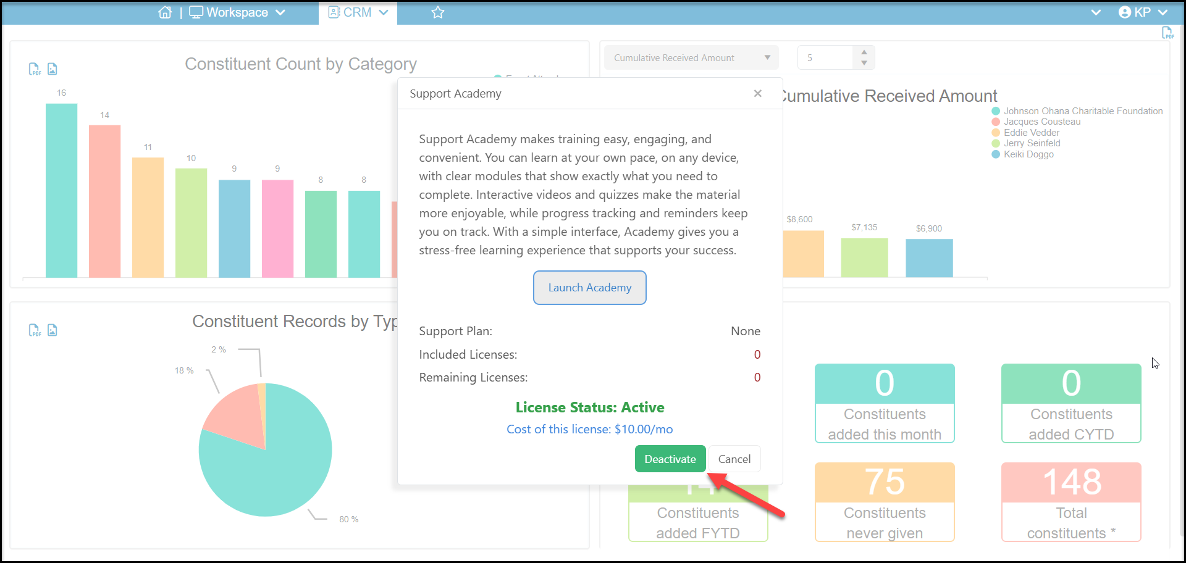Open the Total constituents tile
The image size is (1186, 563).
click(x=1071, y=502)
